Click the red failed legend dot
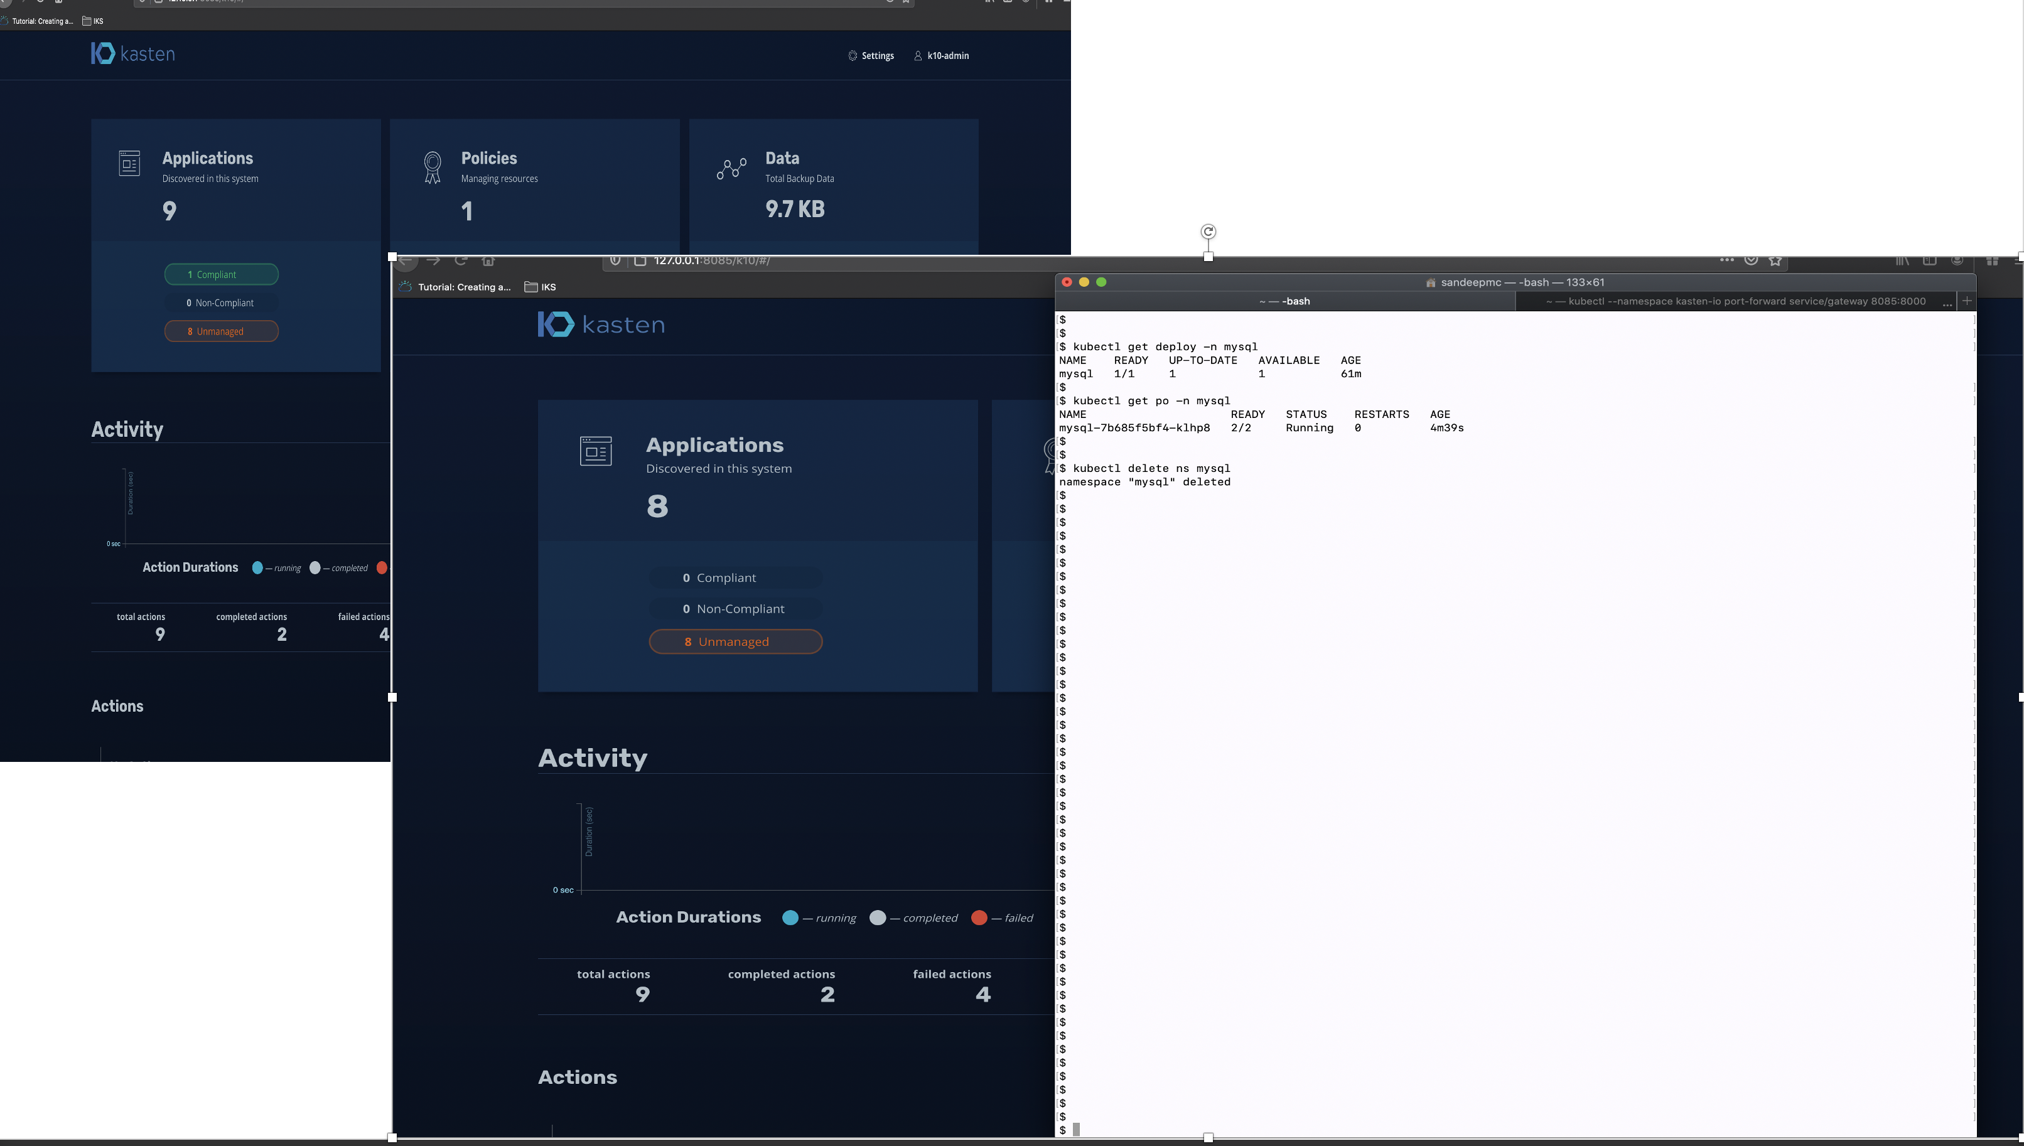2024x1146 pixels. (979, 918)
